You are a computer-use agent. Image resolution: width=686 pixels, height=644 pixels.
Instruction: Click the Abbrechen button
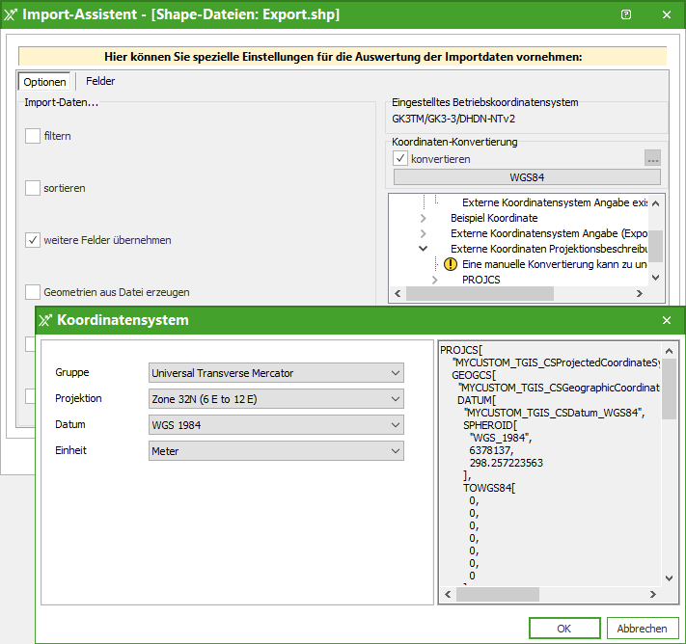pyautogui.click(x=642, y=628)
